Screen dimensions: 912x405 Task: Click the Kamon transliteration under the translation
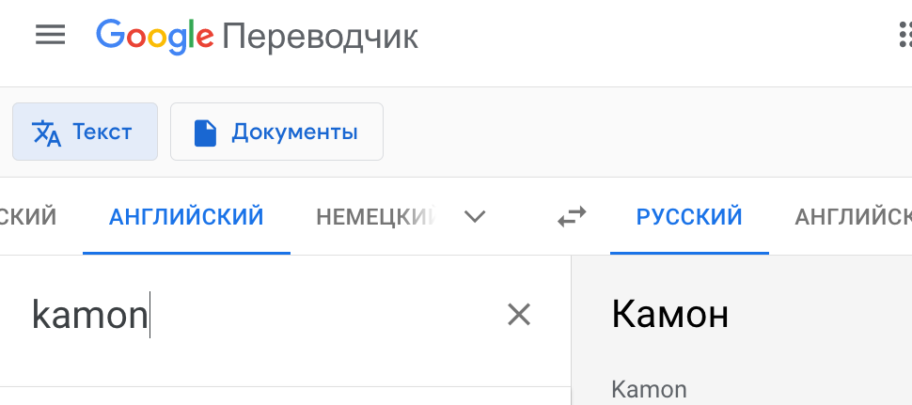[649, 388]
